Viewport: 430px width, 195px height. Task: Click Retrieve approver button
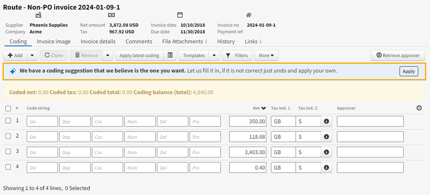click(x=398, y=55)
